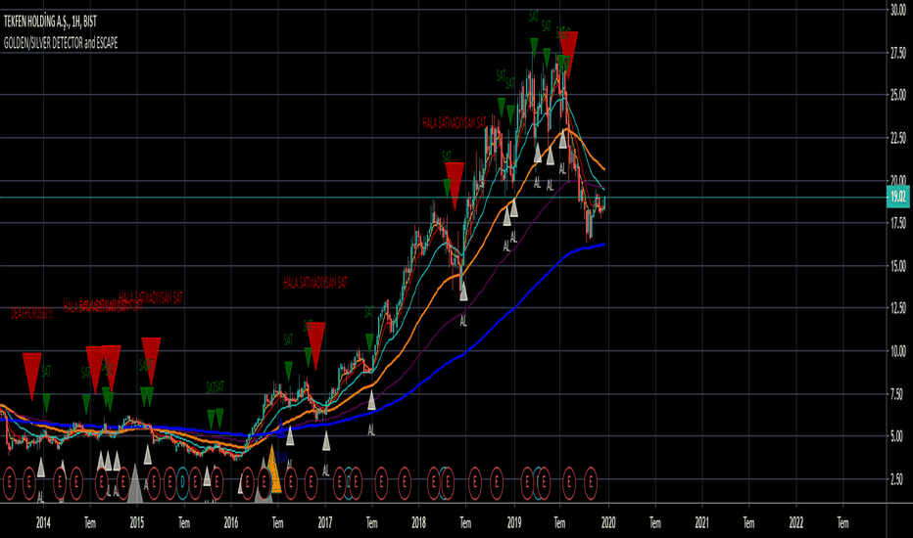913x538 pixels.
Task: Click the rightmost E earnings marker
Action: [x=591, y=482]
